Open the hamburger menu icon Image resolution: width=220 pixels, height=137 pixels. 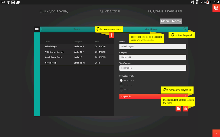[x=37, y=29]
